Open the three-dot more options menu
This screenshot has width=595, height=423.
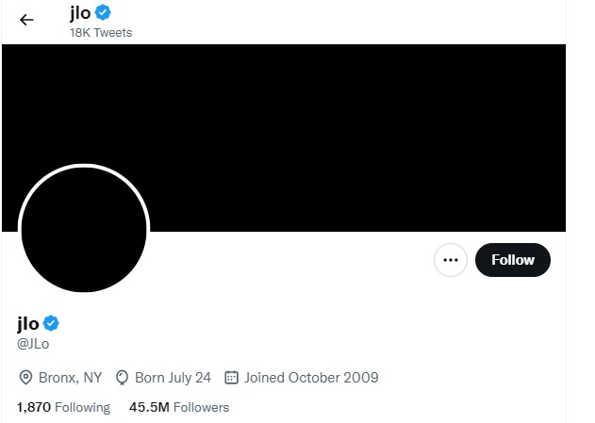coord(451,260)
